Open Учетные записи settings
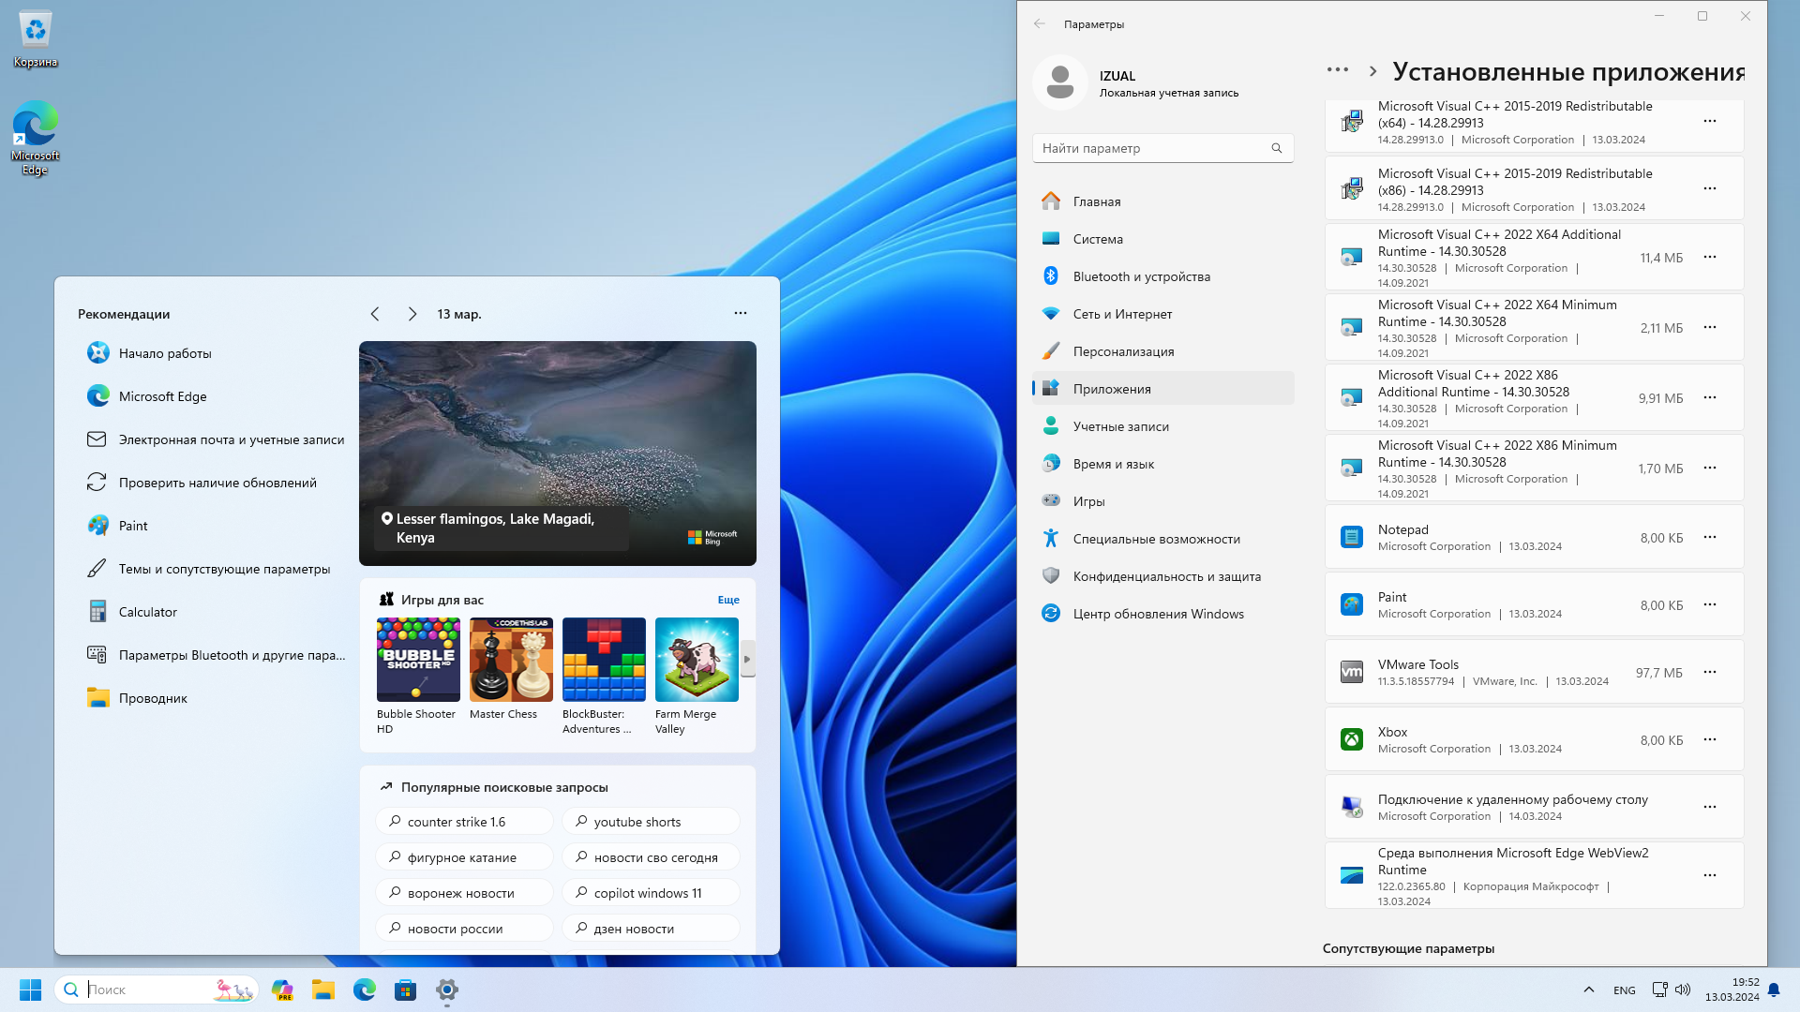Viewport: 1800px width, 1012px height. 1162,426
